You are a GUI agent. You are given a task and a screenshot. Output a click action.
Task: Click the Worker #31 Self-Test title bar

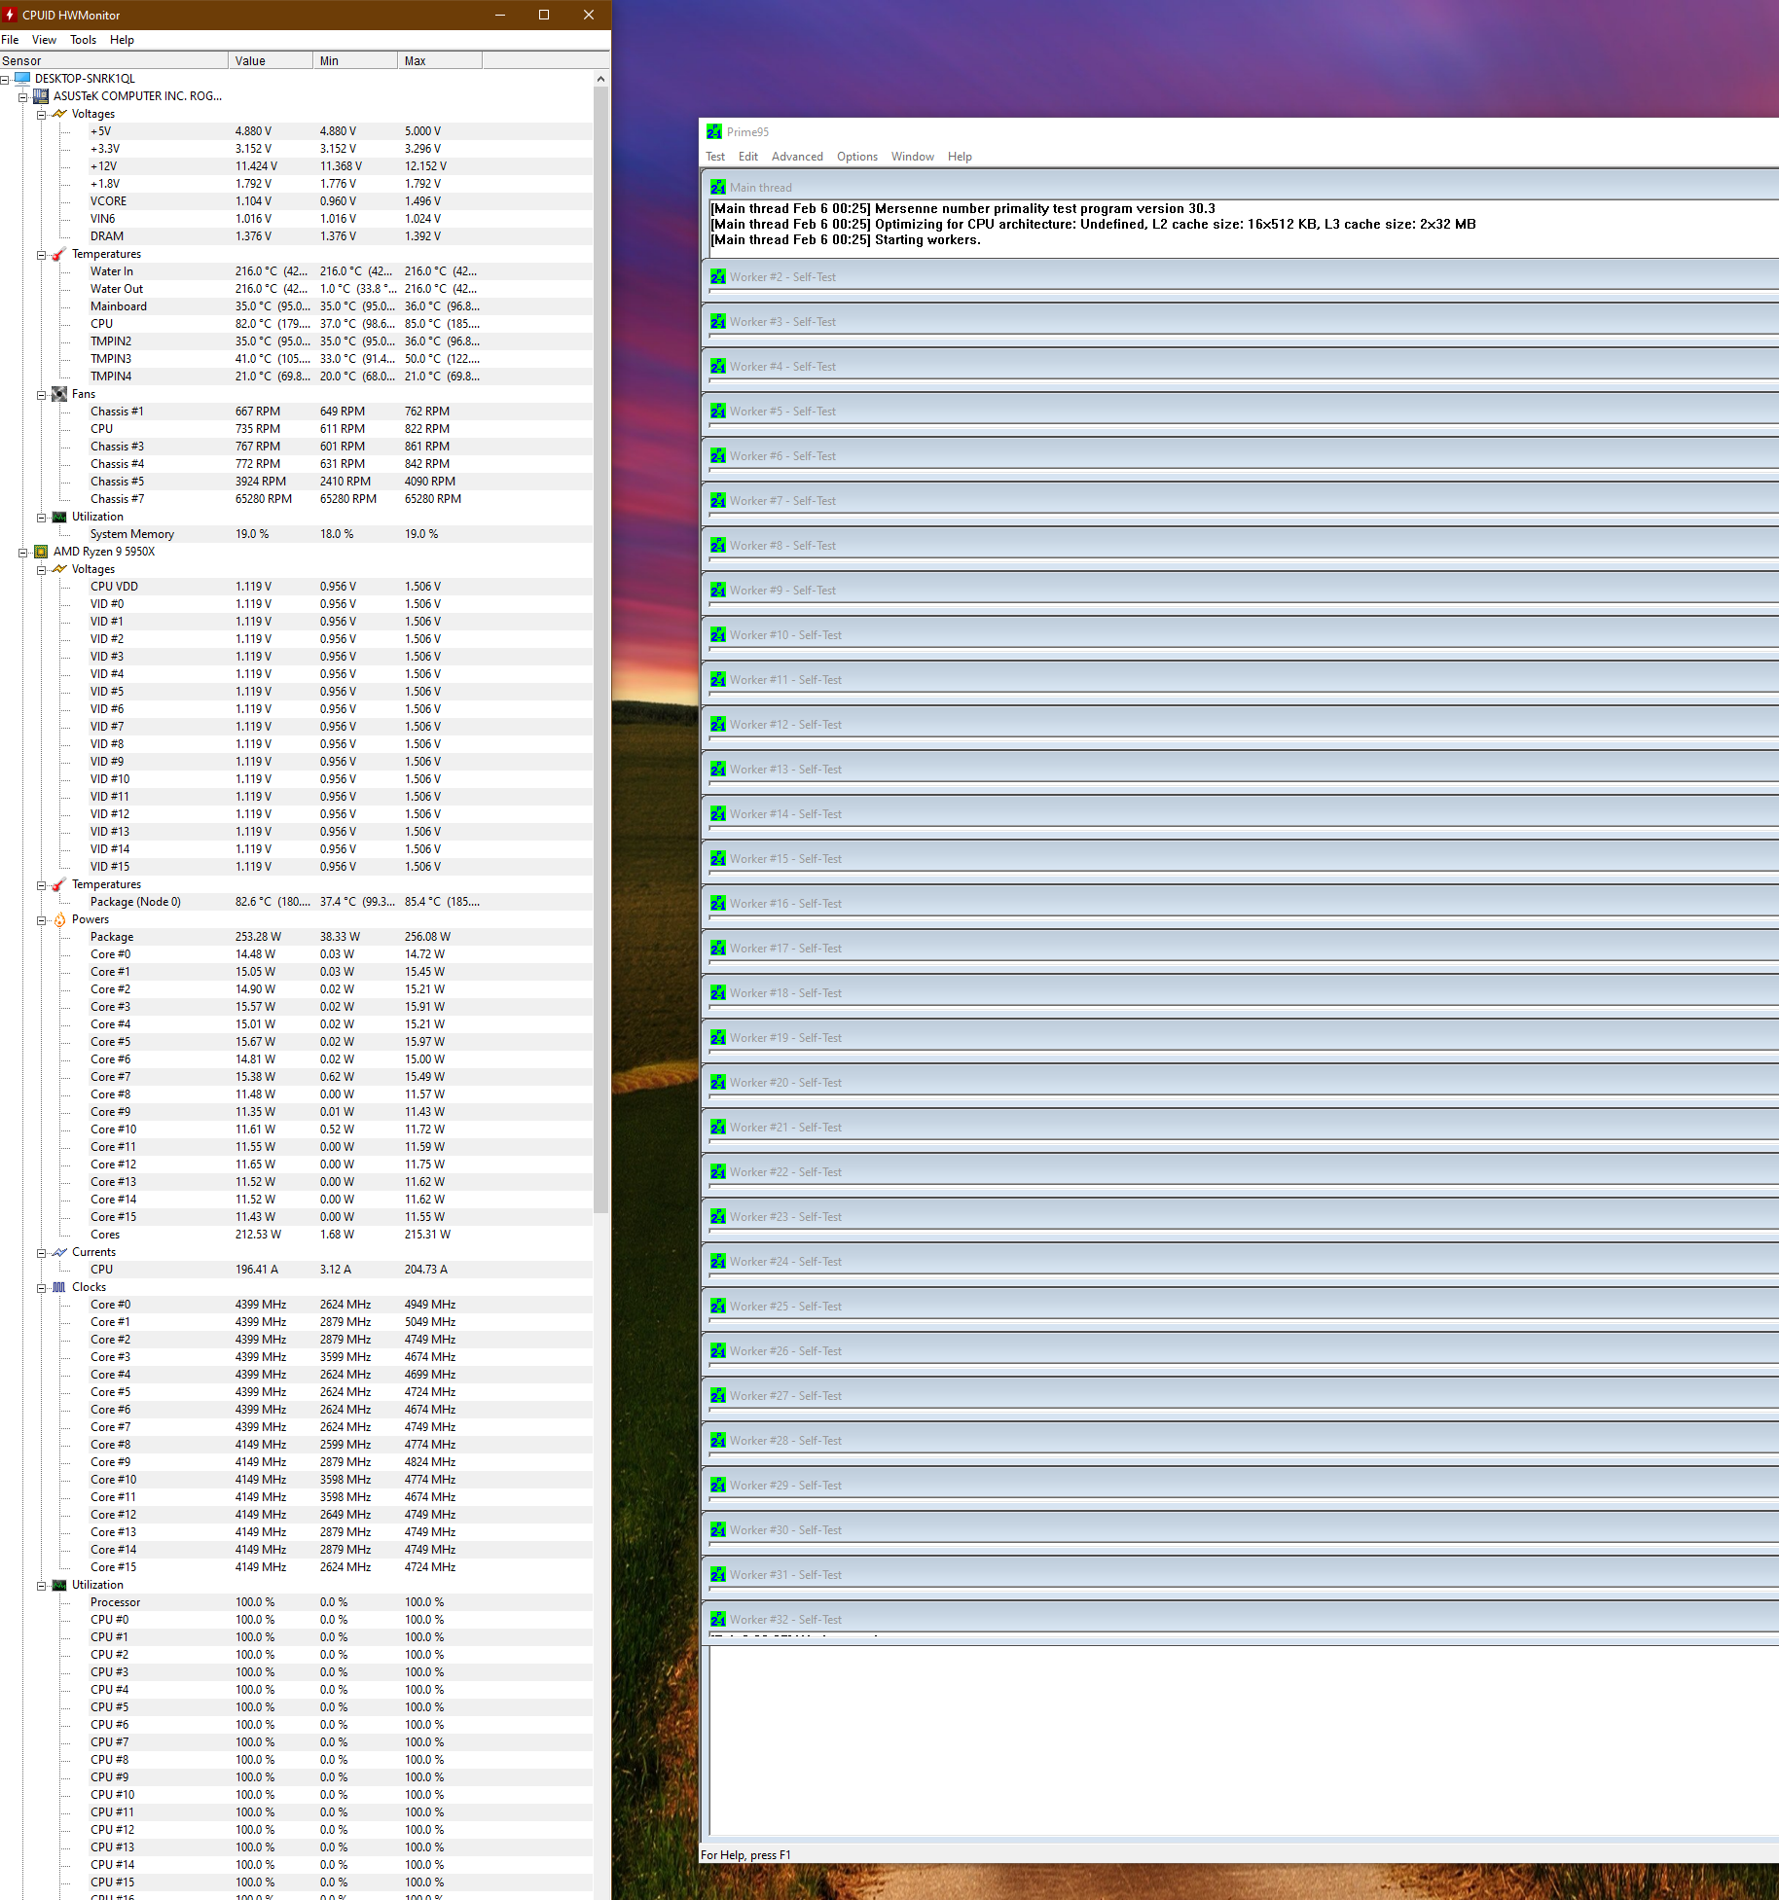coord(1240,1575)
